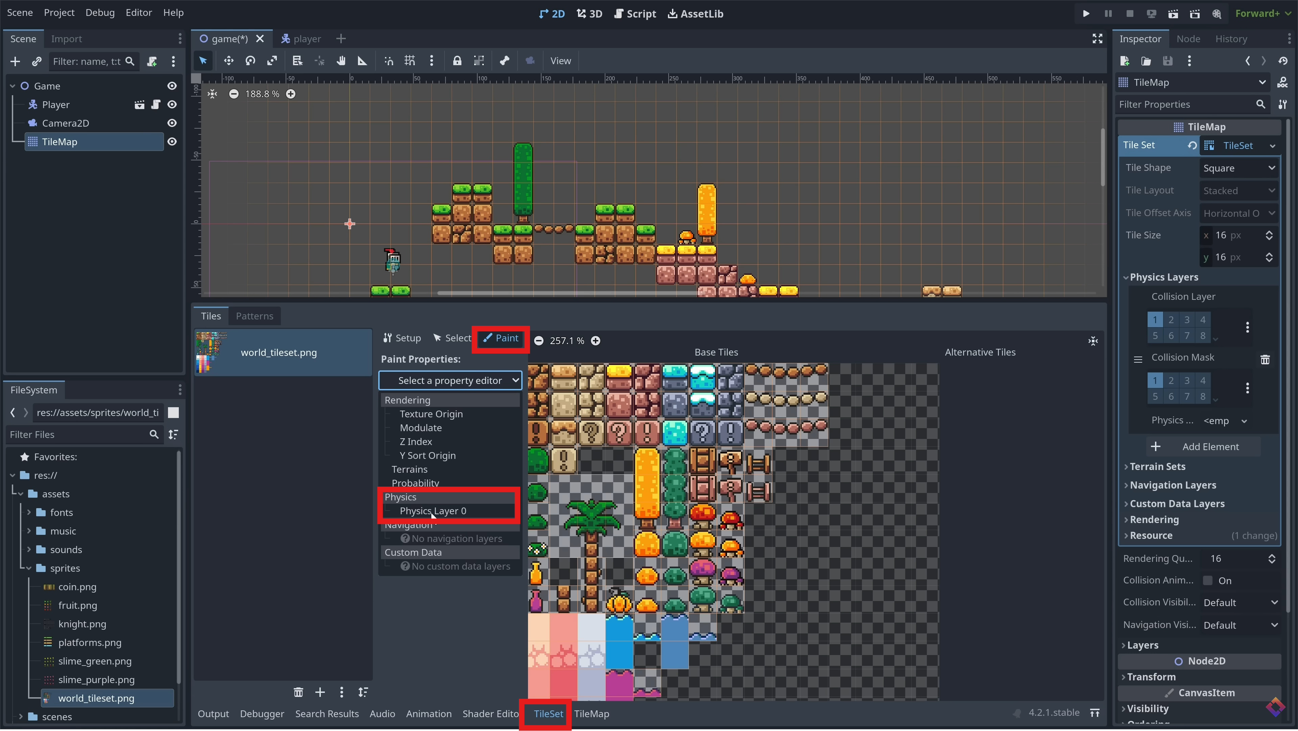This screenshot has height=731, width=1298.
Task: Toggle the grid snapping icon
Action: (x=410, y=61)
